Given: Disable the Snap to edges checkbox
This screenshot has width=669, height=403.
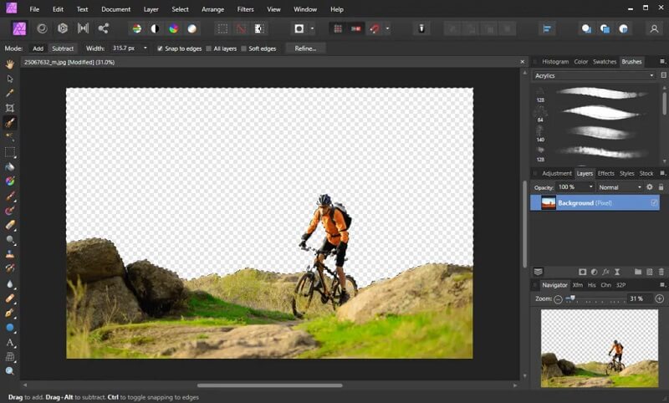Looking at the screenshot, I should pyautogui.click(x=161, y=48).
